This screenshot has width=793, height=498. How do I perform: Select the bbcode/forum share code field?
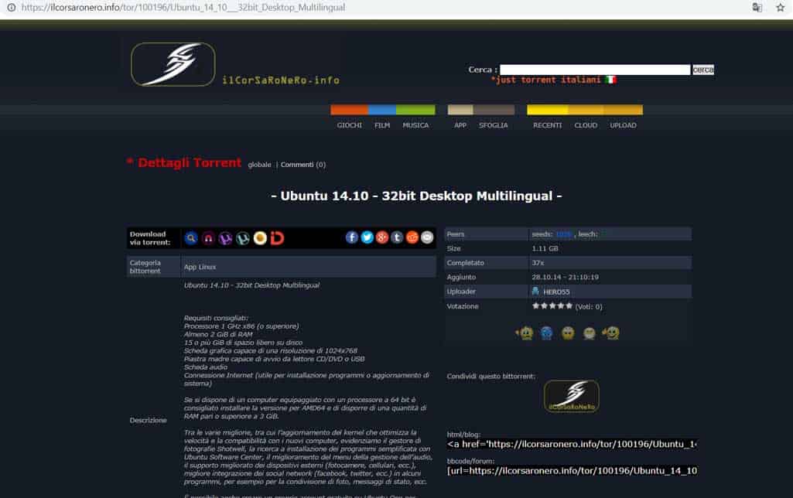coord(572,471)
